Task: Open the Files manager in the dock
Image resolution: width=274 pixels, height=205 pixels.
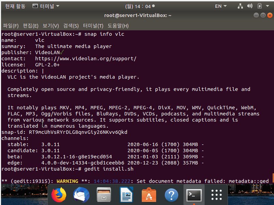Action: click(104, 195)
